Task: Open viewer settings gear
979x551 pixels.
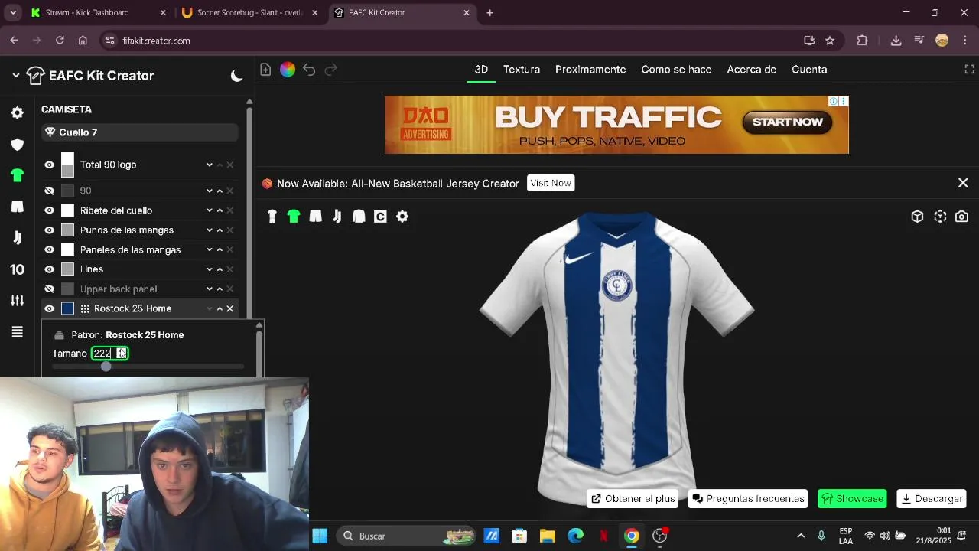Action: [402, 217]
